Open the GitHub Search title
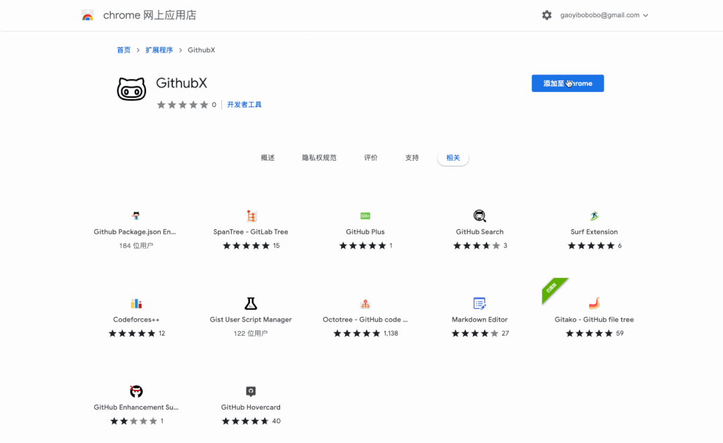723x443 pixels. click(480, 232)
